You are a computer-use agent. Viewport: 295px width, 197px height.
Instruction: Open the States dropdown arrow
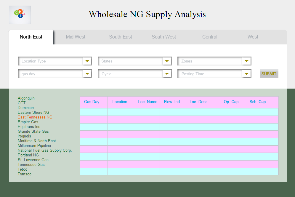(x=167, y=61)
